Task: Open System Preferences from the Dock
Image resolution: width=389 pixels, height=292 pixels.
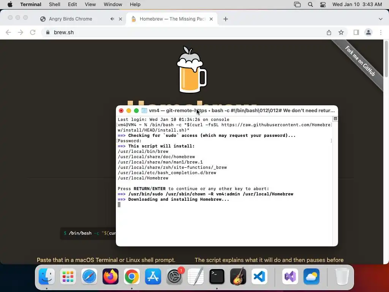Action: [x=174, y=276]
